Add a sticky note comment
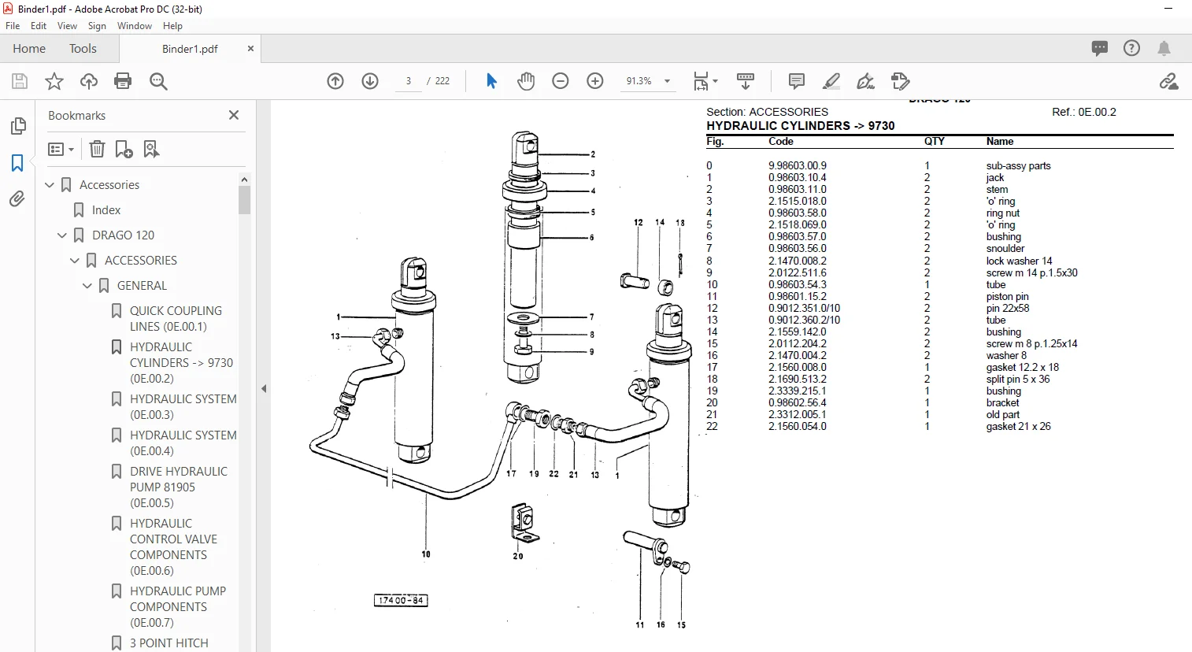The height and width of the screenshot is (652, 1192). click(797, 81)
